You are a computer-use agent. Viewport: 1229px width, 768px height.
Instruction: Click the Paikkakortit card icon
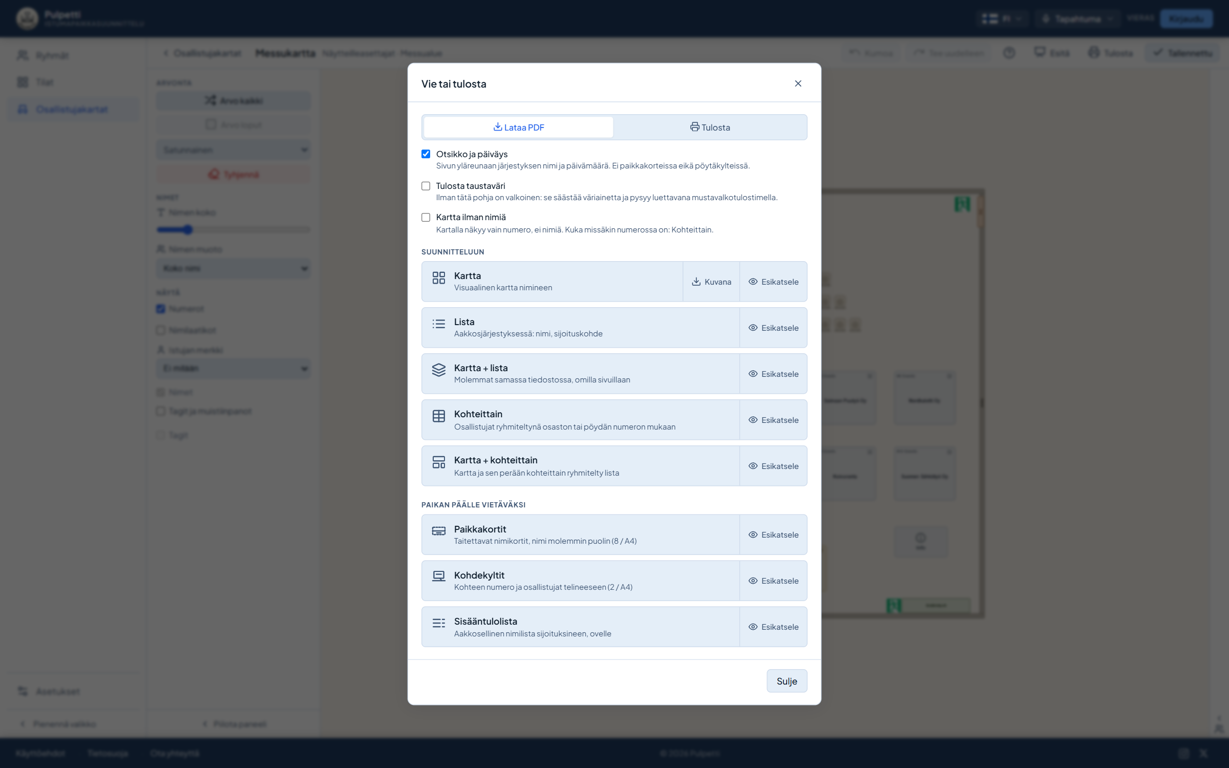pyautogui.click(x=438, y=531)
